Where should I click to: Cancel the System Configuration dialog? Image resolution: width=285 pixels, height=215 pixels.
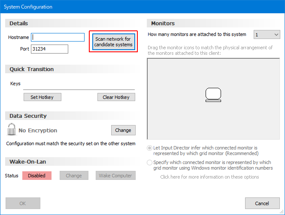[262, 203]
